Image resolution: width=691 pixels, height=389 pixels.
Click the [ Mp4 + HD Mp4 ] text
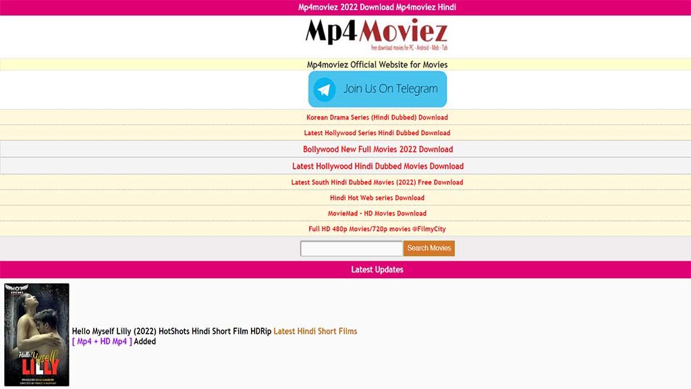tap(102, 341)
